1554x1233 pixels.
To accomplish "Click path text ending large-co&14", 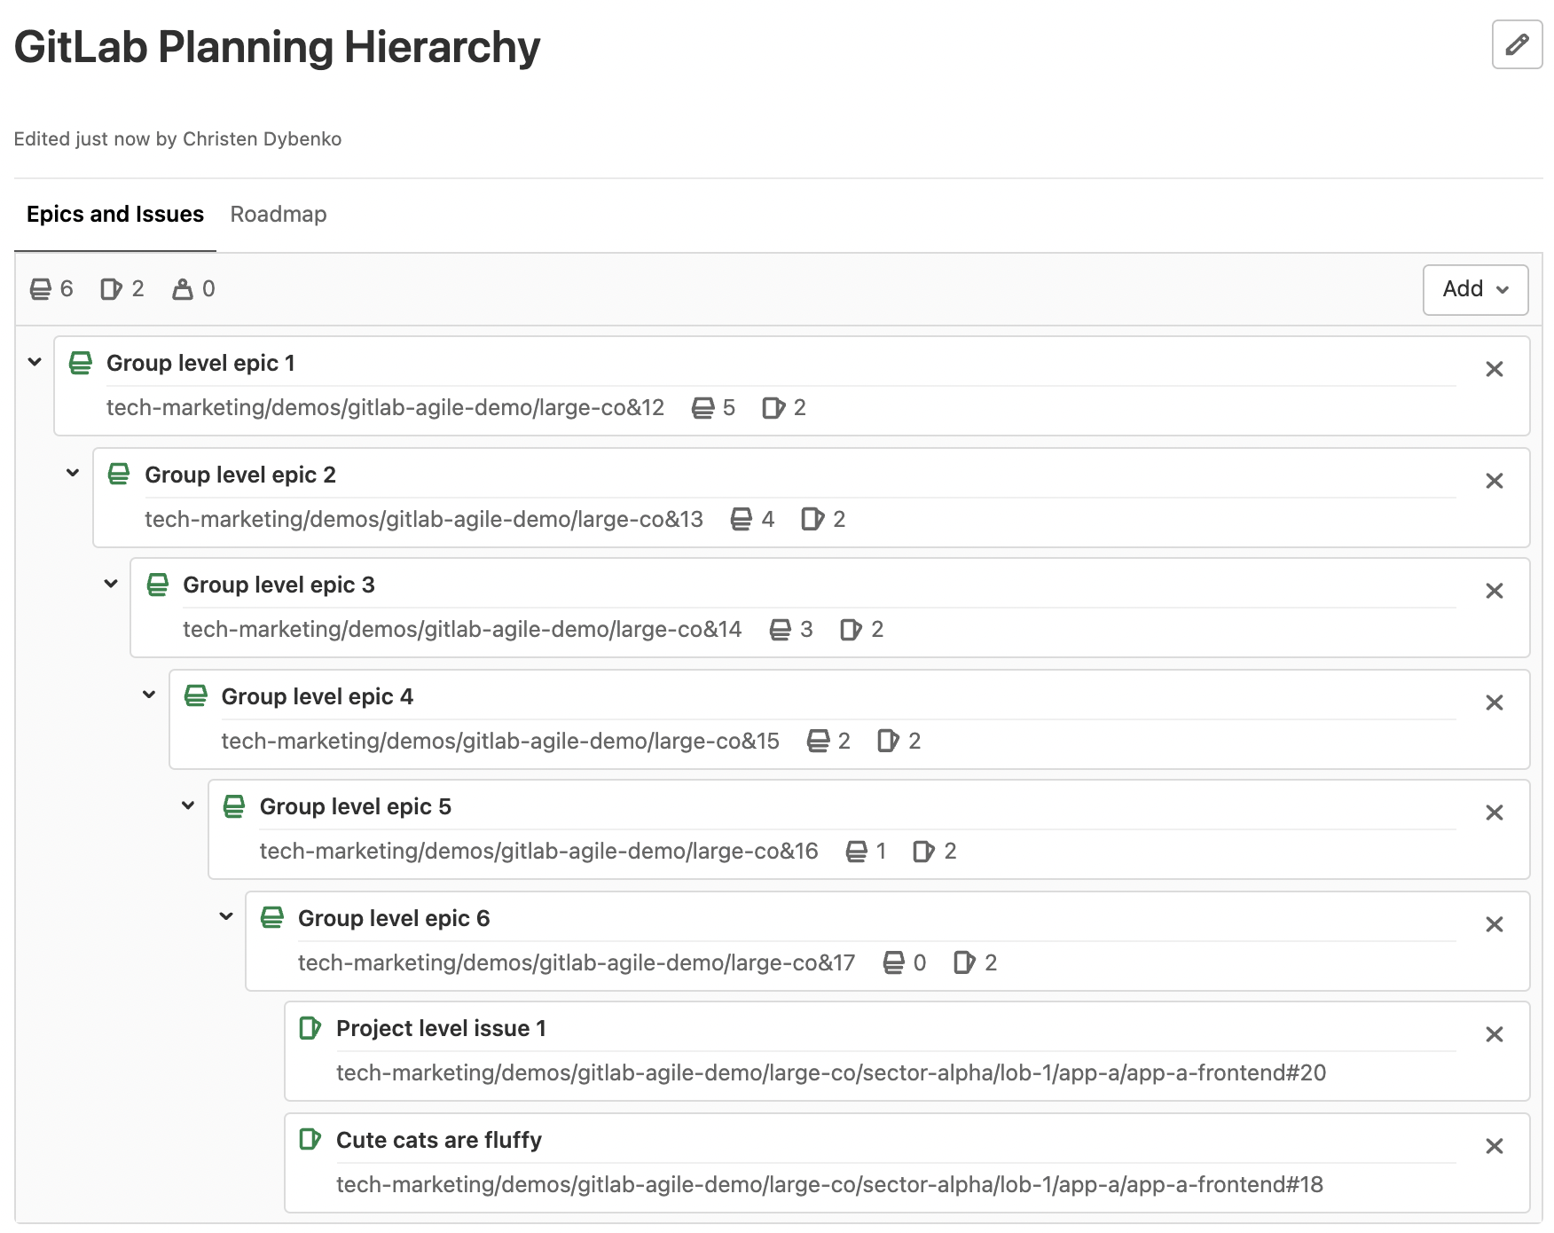I will pos(462,630).
